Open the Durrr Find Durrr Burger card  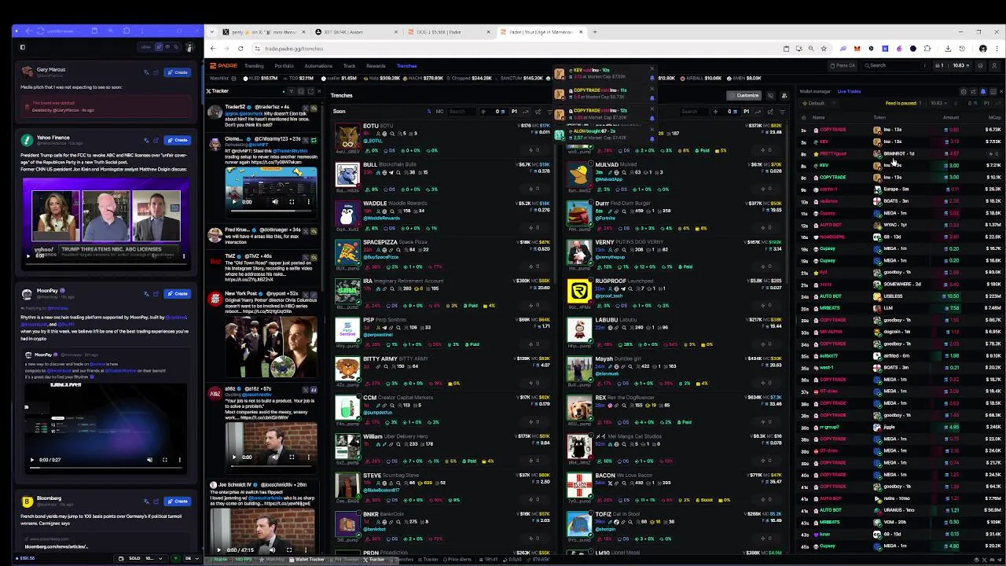(x=676, y=215)
